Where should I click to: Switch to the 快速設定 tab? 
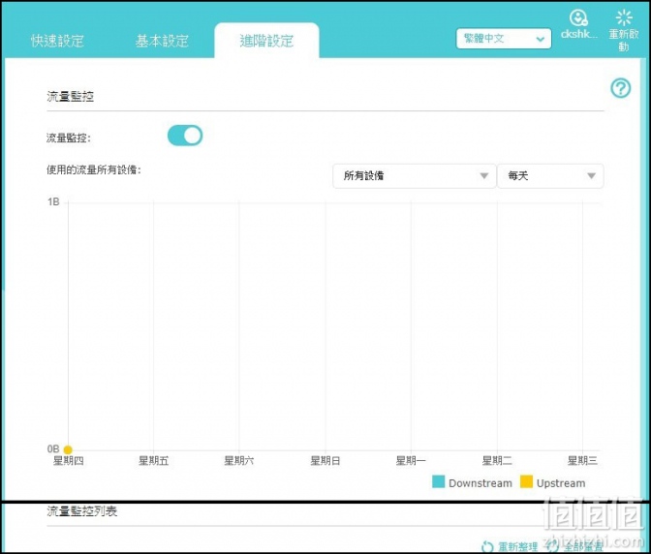[x=57, y=41]
